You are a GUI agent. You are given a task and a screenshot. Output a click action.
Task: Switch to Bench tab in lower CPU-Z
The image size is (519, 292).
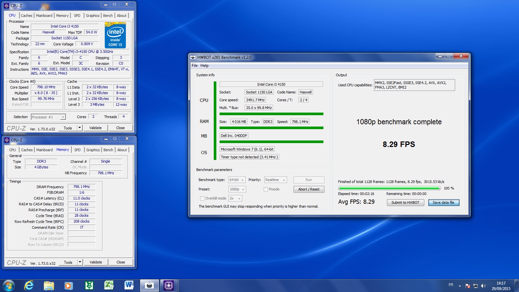click(108, 150)
